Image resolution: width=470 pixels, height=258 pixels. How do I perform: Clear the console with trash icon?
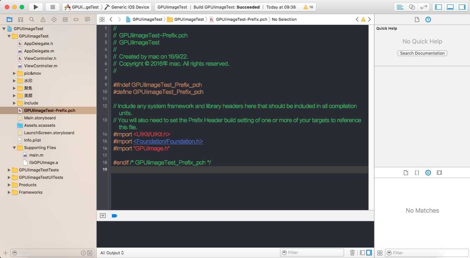352,253
